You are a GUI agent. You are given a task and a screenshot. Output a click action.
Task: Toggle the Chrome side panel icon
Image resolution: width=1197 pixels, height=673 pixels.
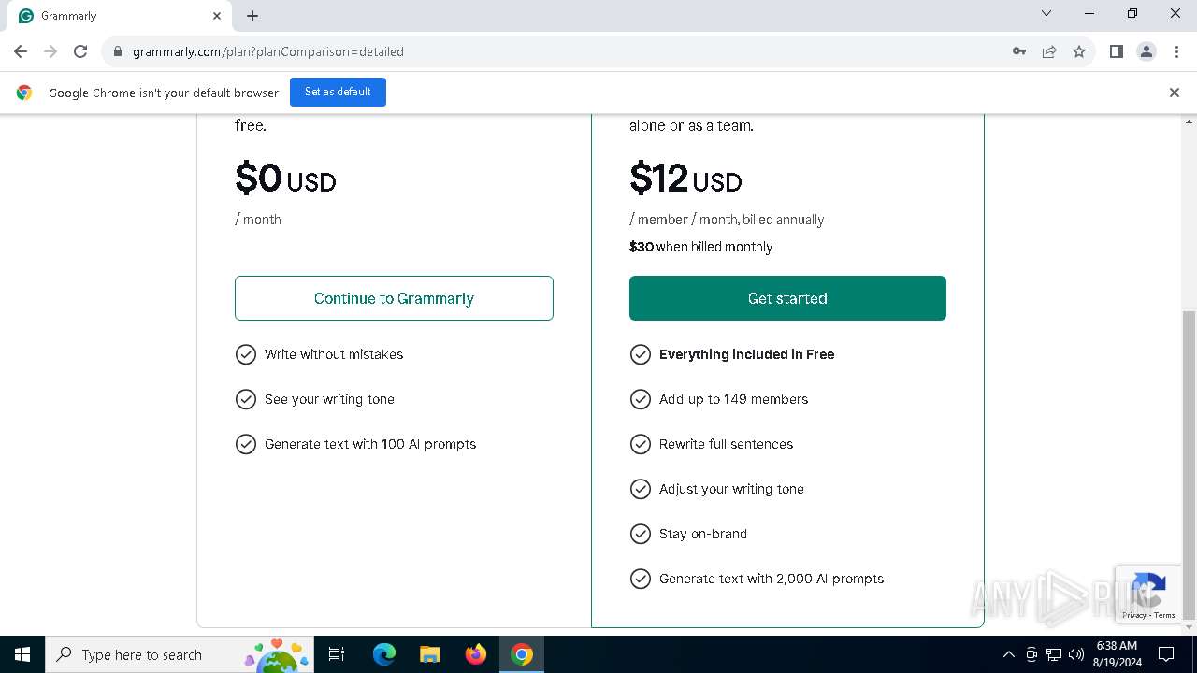(1117, 51)
